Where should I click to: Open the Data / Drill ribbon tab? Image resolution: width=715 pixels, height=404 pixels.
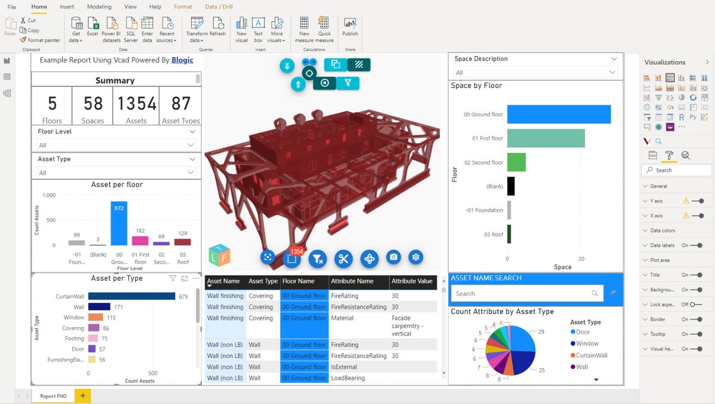(x=219, y=7)
